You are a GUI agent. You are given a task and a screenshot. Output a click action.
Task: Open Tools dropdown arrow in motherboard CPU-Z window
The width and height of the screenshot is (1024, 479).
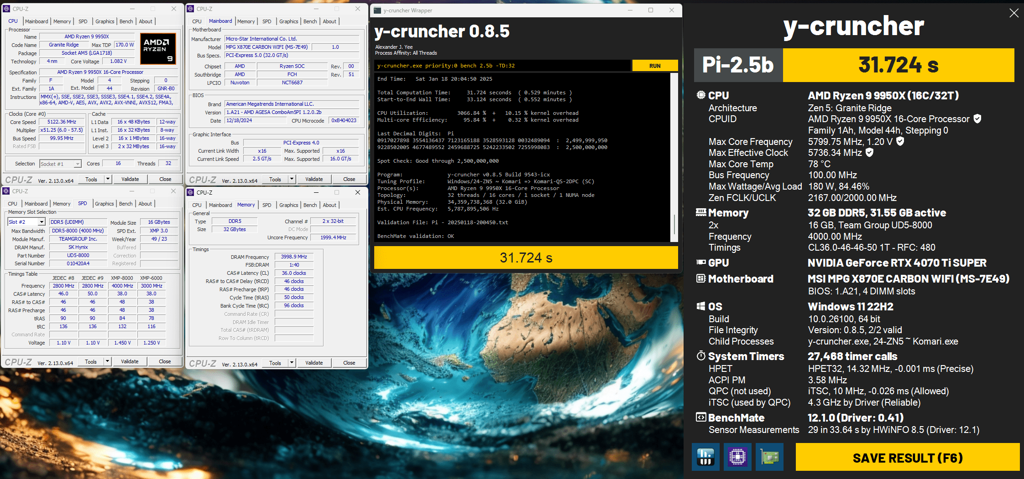click(x=292, y=179)
